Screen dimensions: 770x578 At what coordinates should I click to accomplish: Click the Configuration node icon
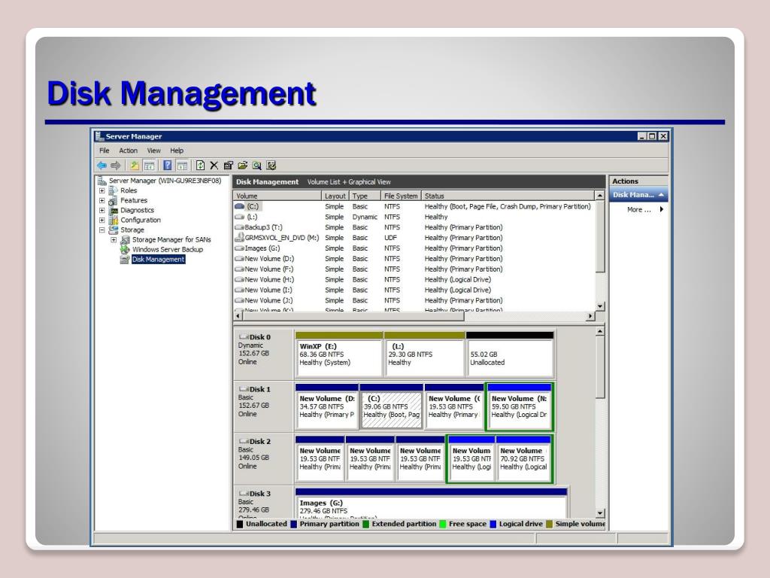pyautogui.click(x=113, y=221)
